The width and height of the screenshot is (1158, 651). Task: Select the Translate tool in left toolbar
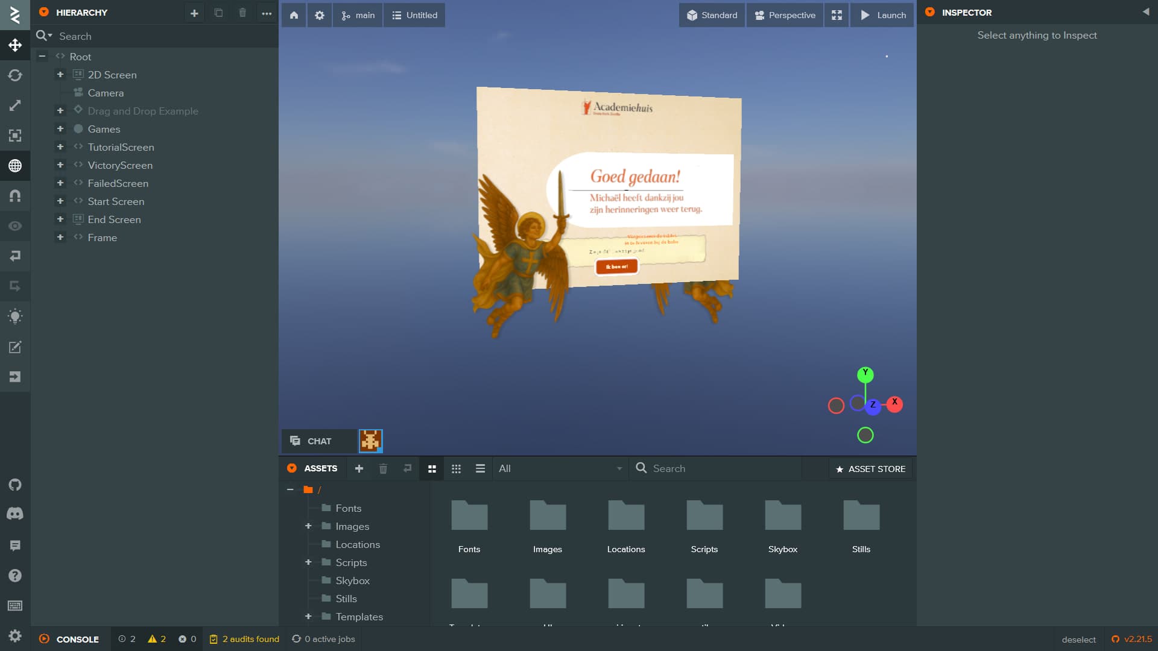point(15,45)
